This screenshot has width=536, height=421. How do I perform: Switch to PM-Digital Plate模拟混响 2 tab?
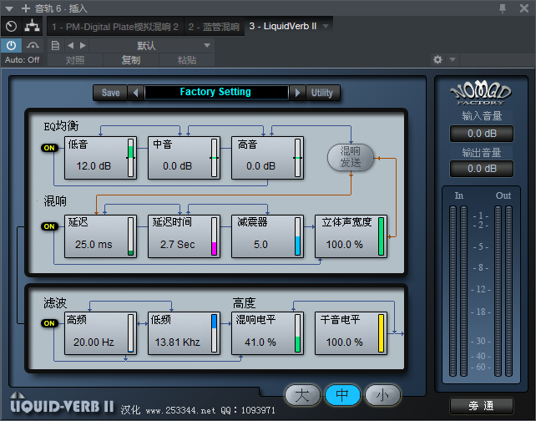tap(115, 27)
